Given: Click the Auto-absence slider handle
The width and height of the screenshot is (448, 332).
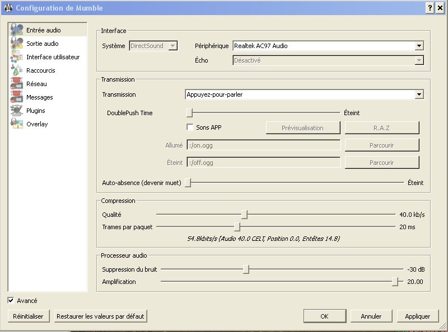Looking at the screenshot, I should coord(188,183).
